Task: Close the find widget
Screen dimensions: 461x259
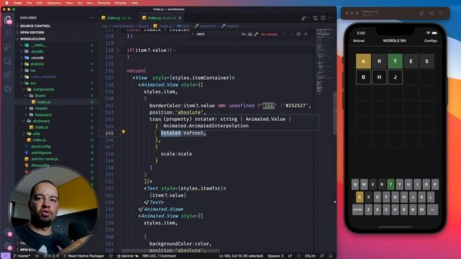Action: (x=305, y=34)
